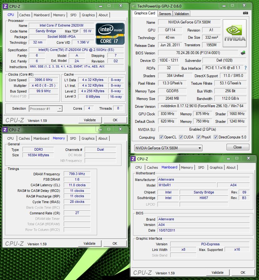259x280 pixels.
Task: Toggle the OpenCL checkbox
Action: [161, 137]
